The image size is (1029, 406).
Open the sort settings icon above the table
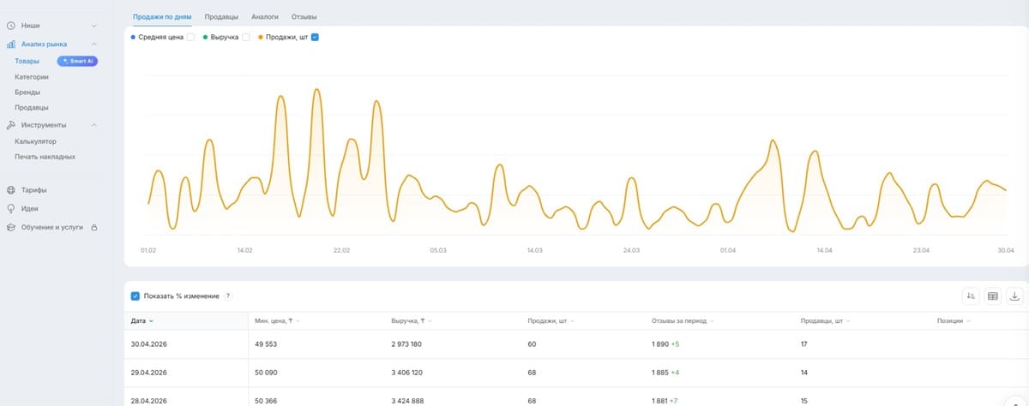(971, 296)
